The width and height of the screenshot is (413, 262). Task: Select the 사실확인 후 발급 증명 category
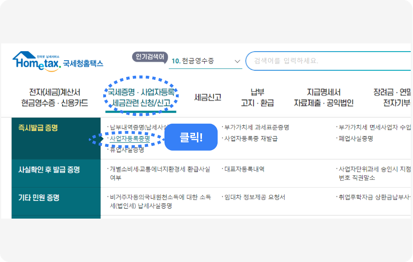[x=56, y=173]
